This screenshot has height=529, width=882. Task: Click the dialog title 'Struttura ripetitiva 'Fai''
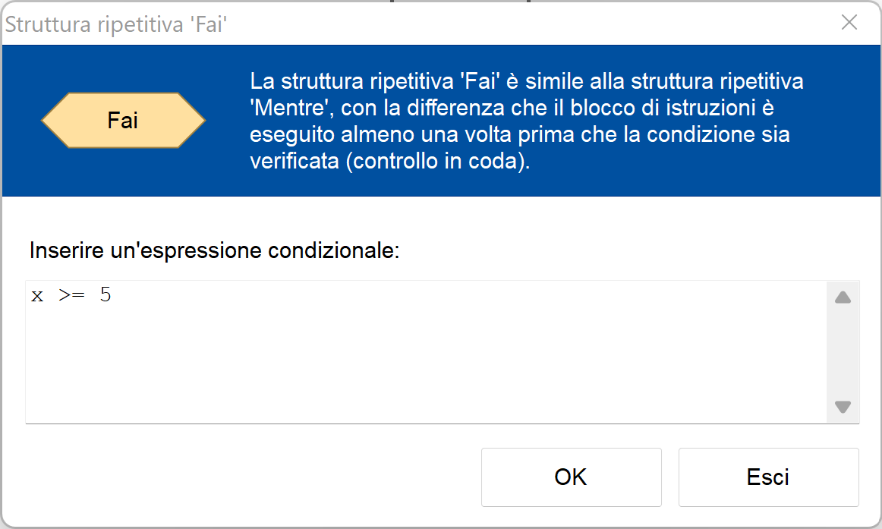117,24
